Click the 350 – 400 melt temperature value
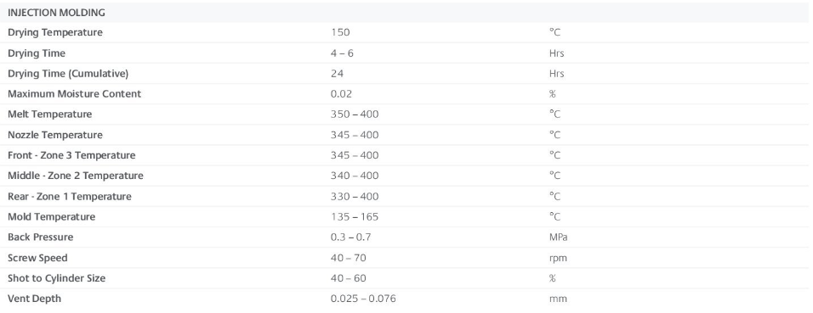The image size is (813, 313). (x=355, y=115)
